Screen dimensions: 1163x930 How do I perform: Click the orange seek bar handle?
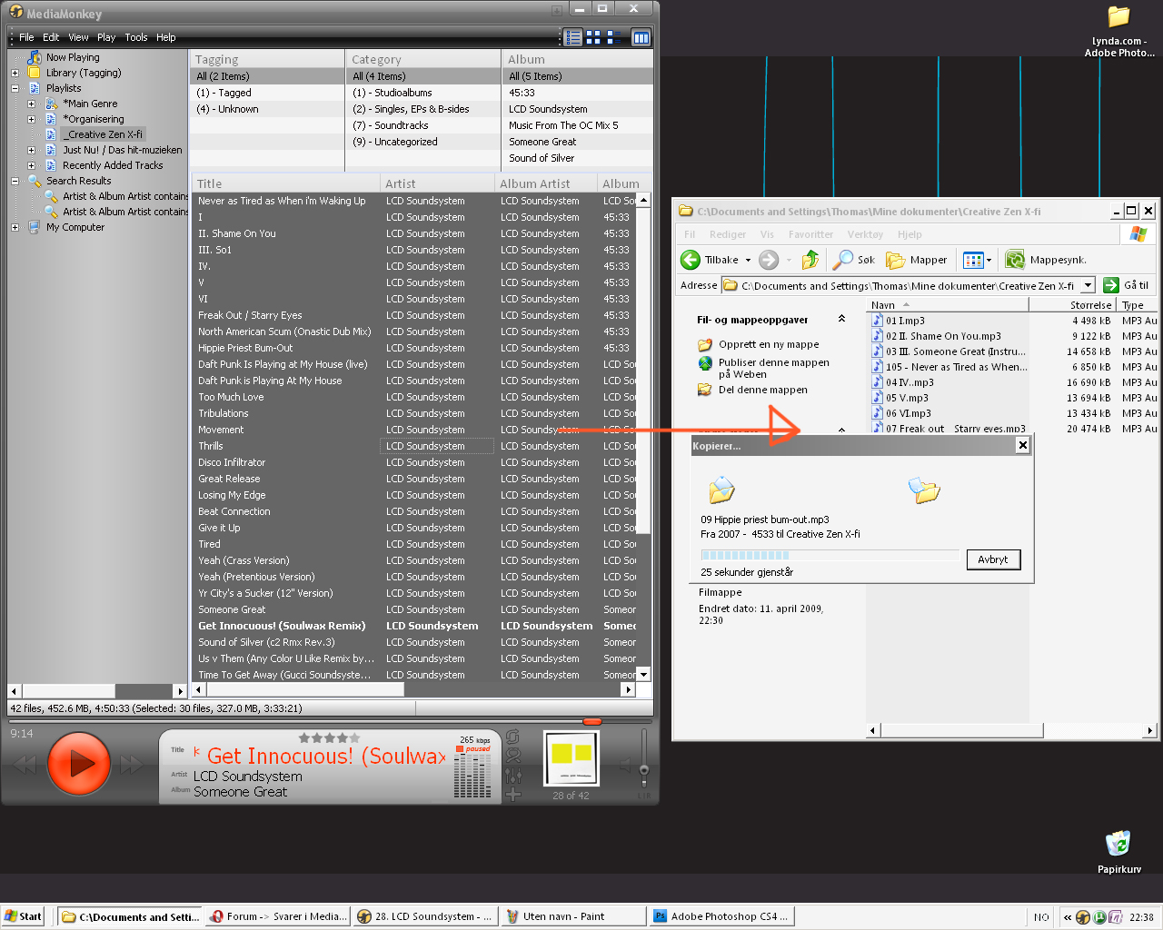592,721
